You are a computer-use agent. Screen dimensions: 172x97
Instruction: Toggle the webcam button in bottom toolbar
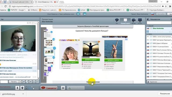[22, 88]
